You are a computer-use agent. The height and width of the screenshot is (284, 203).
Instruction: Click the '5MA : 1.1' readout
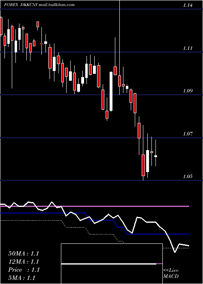pos(22,278)
